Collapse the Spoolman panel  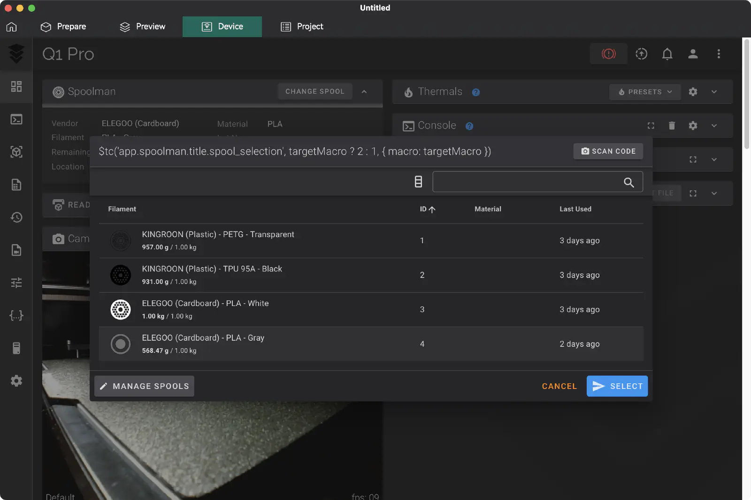click(x=364, y=92)
